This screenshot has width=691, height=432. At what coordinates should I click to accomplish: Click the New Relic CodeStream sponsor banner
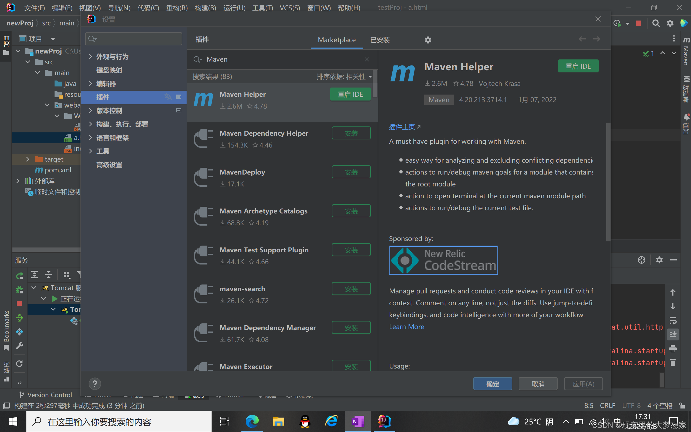pos(443,260)
